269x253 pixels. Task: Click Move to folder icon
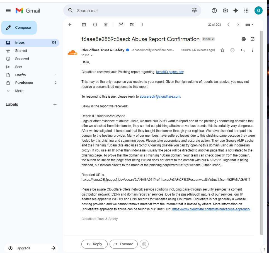pos(132,25)
